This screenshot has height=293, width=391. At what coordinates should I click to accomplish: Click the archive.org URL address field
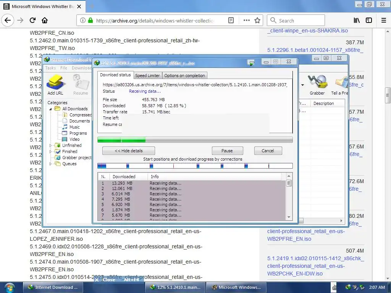(155, 21)
